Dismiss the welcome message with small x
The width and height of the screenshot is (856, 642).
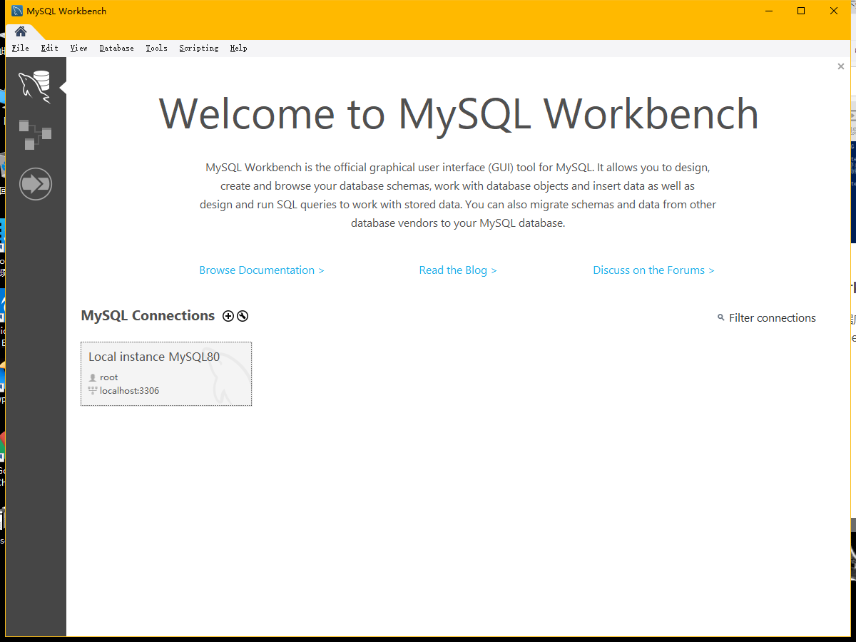841,66
